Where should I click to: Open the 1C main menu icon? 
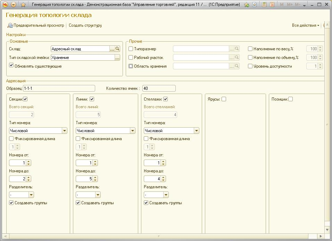pyautogui.click(x=5, y=5)
